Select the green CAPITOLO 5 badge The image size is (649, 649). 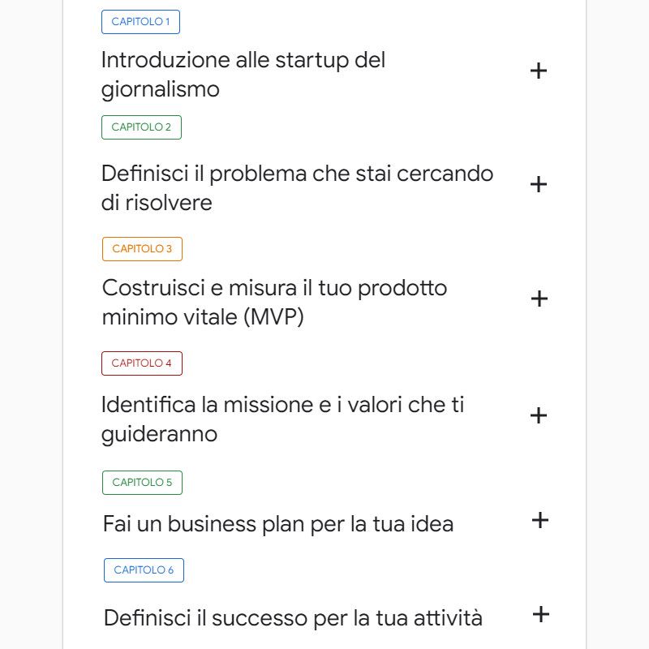point(142,482)
